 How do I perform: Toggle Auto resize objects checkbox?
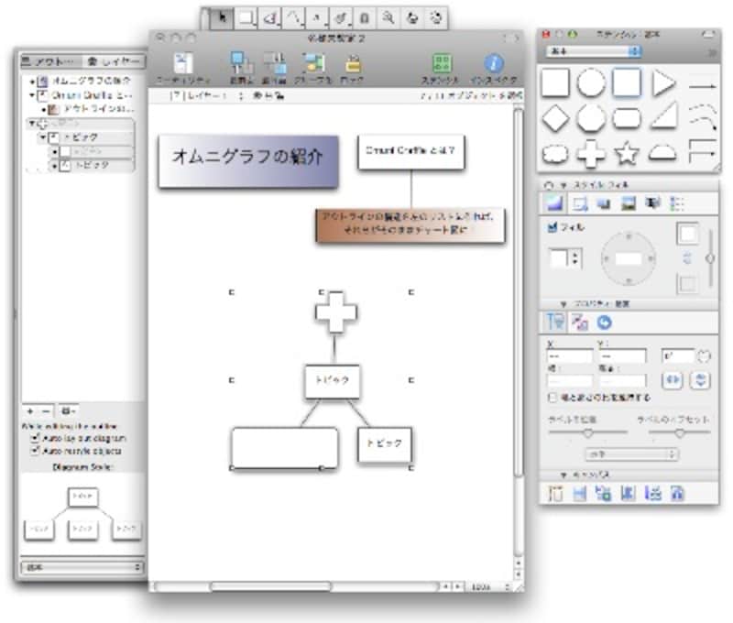point(35,451)
